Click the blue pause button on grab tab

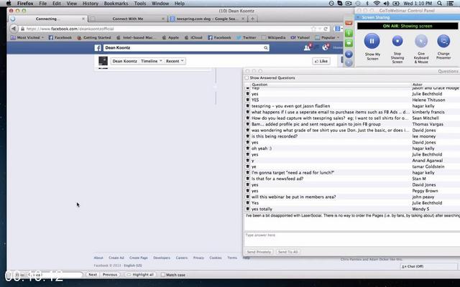[x=349, y=54]
